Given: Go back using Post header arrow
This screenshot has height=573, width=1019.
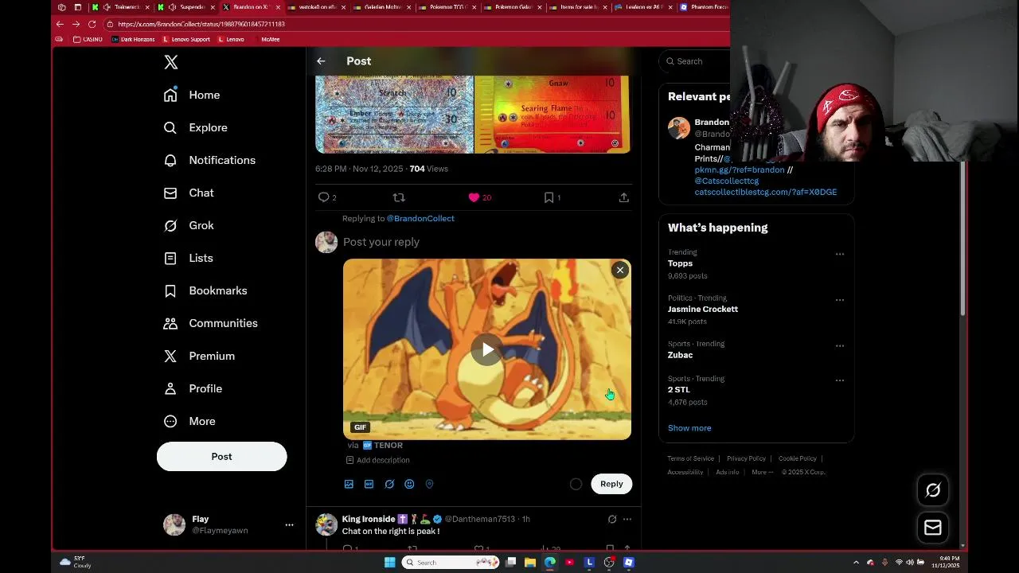Looking at the screenshot, I should pos(321,61).
